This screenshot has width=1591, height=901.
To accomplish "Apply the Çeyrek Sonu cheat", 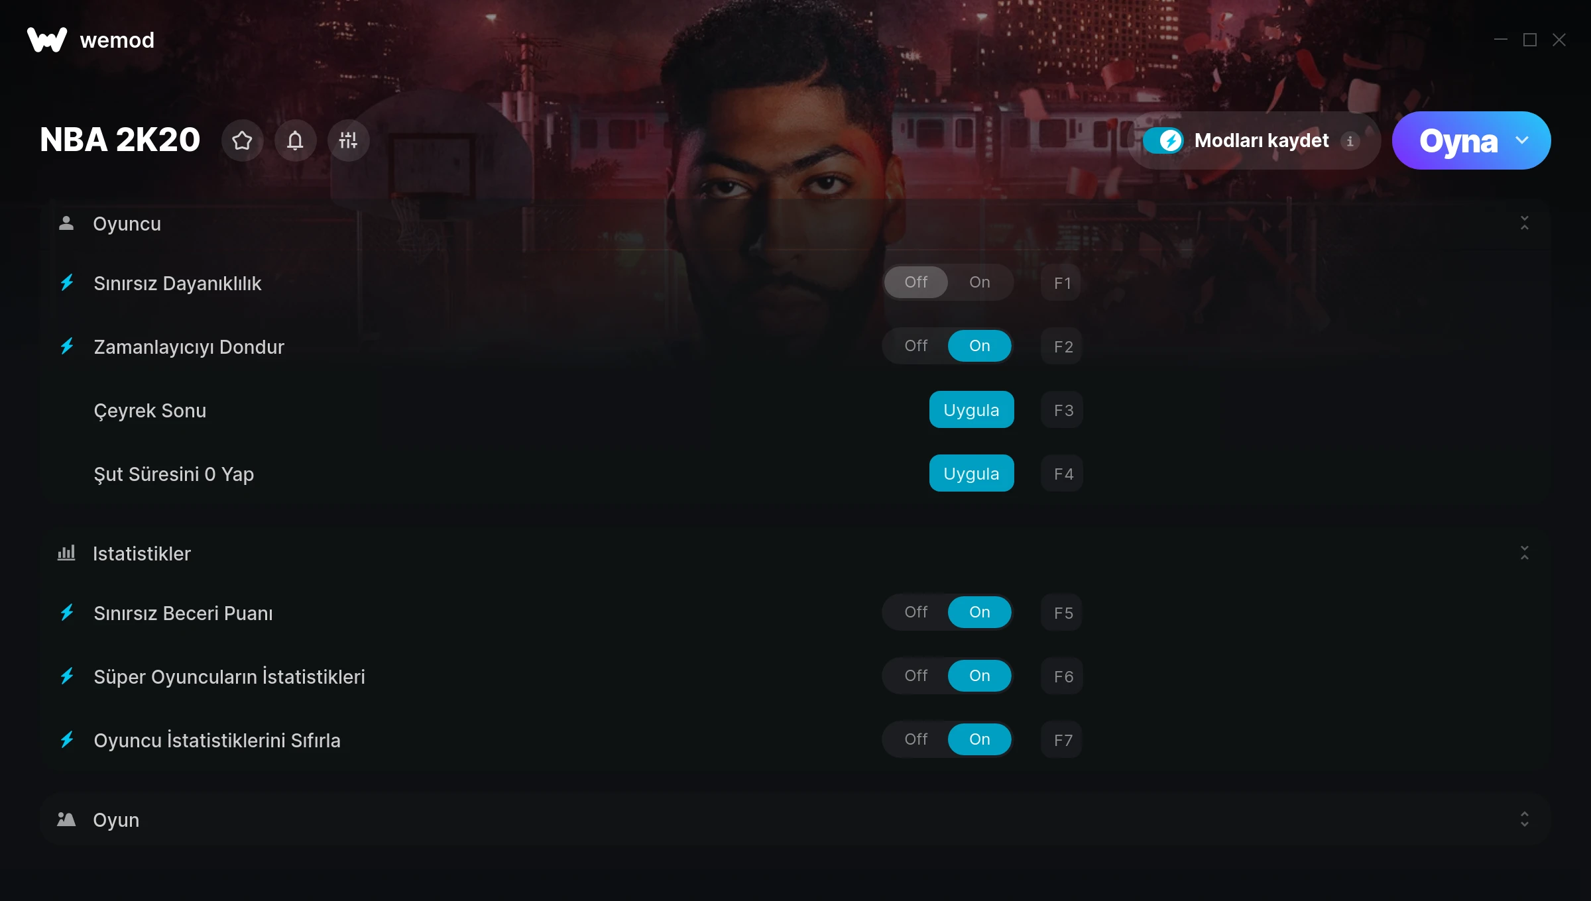I will (971, 410).
